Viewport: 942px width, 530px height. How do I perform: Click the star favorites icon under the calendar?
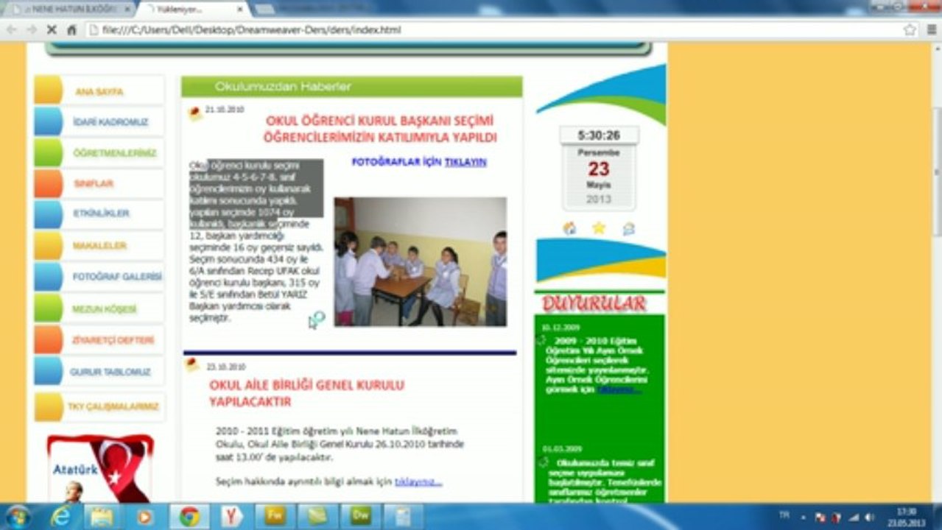599,228
